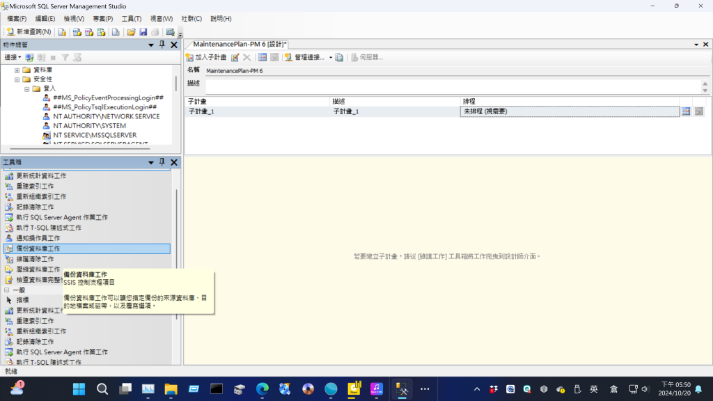Select the Rebuild Index task (重建索引工作)
Image resolution: width=713 pixels, height=401 pixels.
[34, 186]
